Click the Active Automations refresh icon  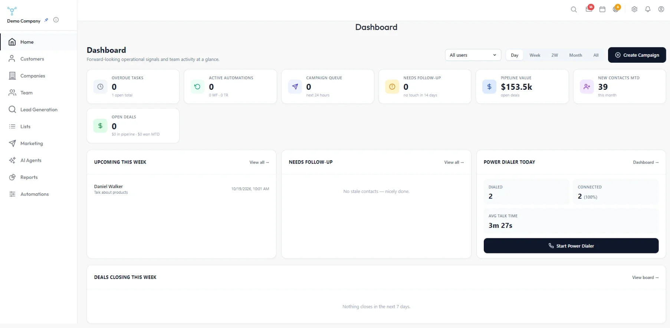point(197,87)
